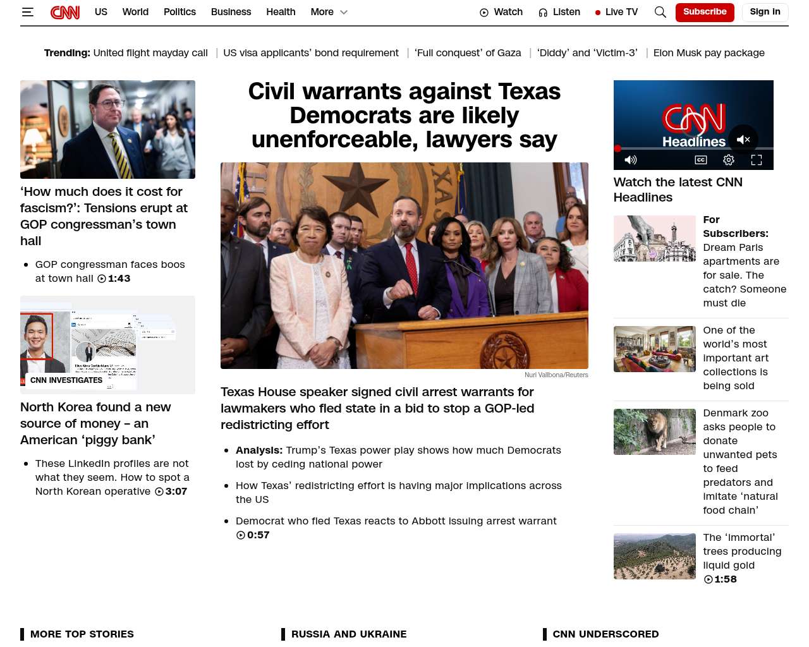Image resolution: width=809 pixels, height=647 pixels.
Task: Click the Sign in button
Action: click(x=765, y=12)
